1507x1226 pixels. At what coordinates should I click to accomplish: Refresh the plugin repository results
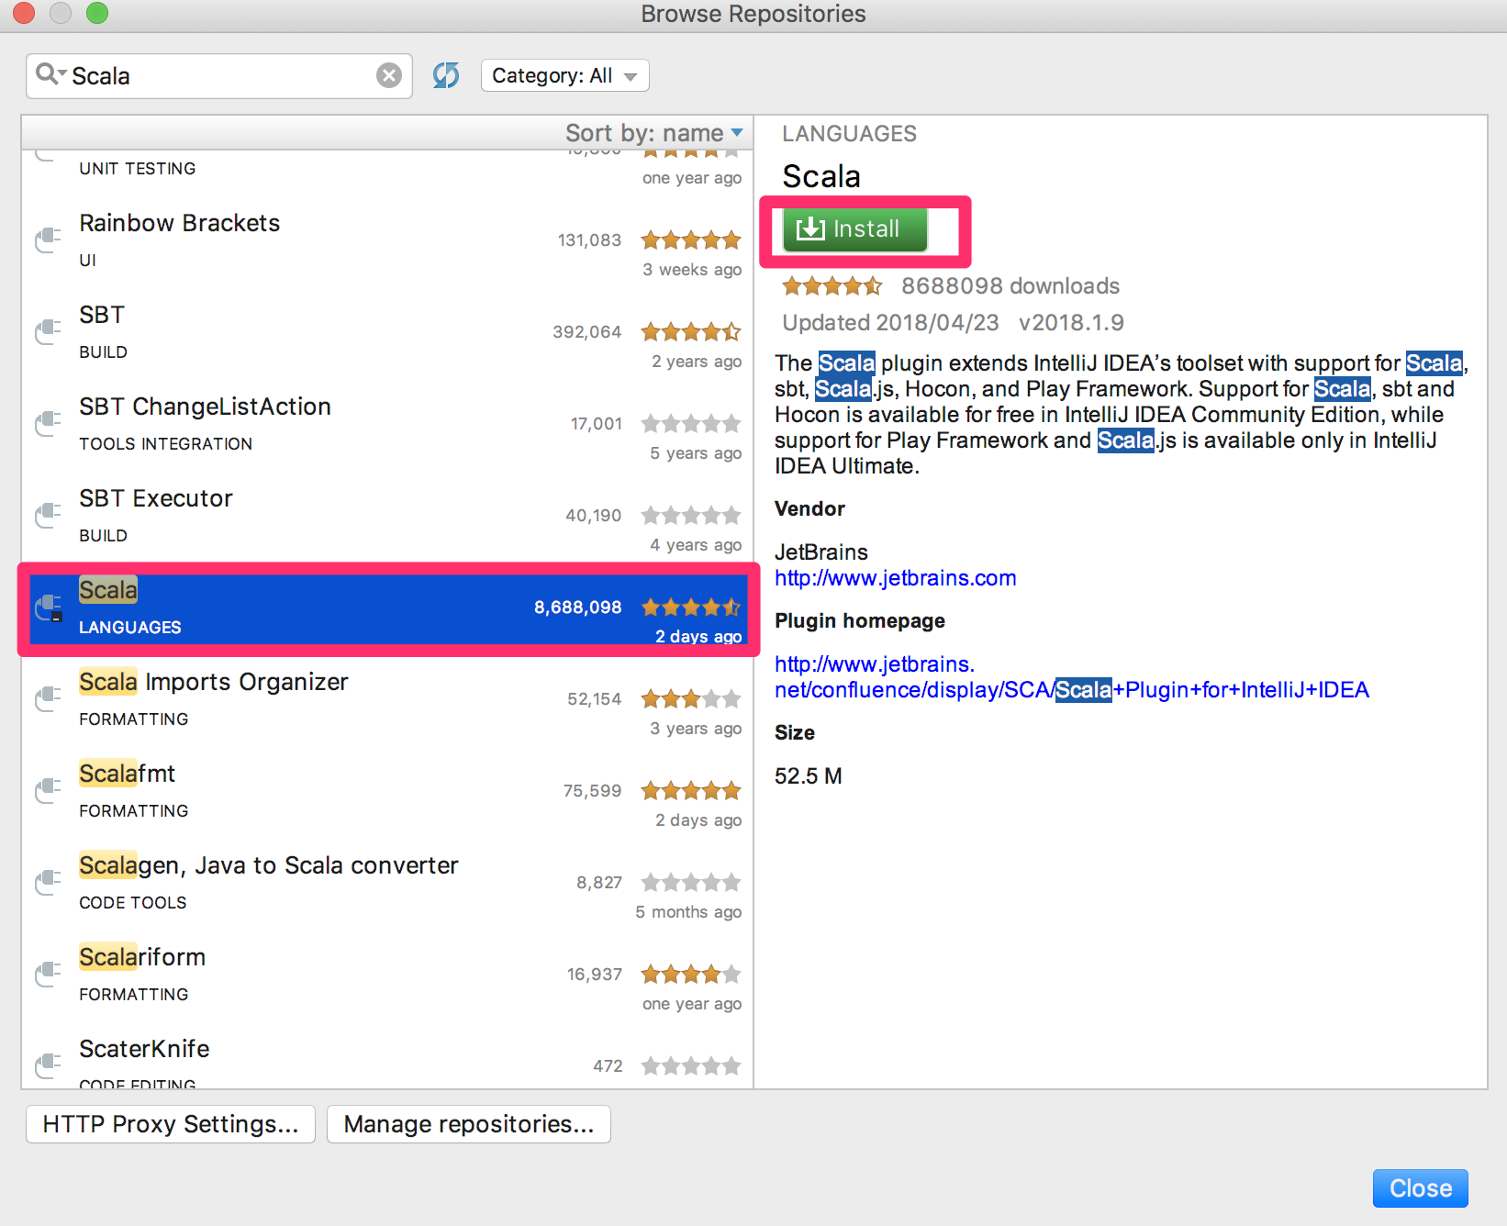(446, 75)
